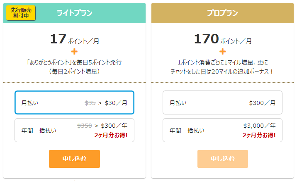Image resolution: width=297 pixels, height=181 pixels.
Task: Select 年間一括払い option in the Light plan
Action: coord(74,130)
